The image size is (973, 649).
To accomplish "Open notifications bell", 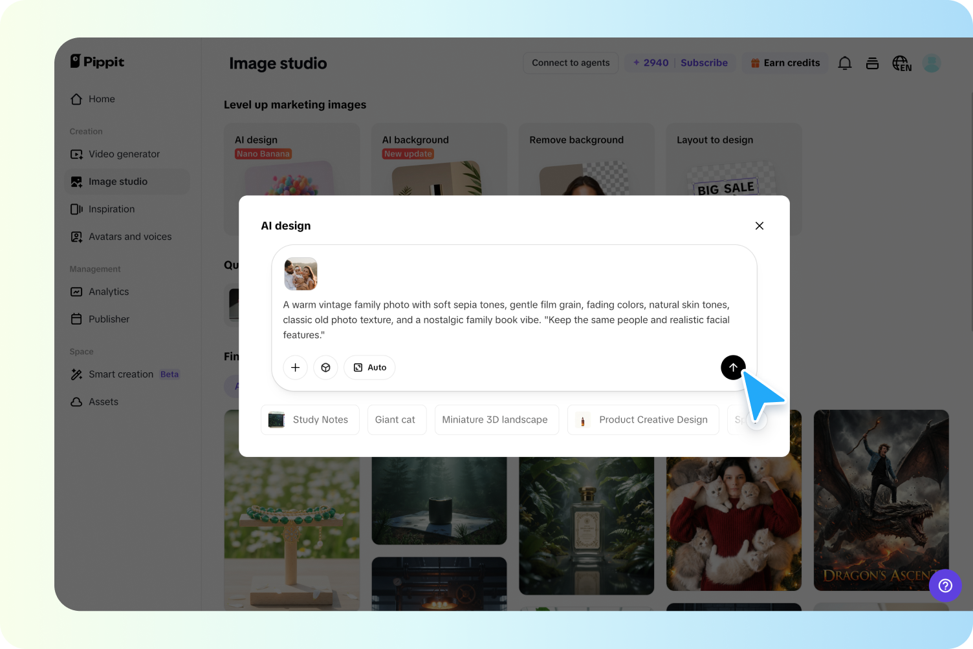I will [x=845, y=63].
